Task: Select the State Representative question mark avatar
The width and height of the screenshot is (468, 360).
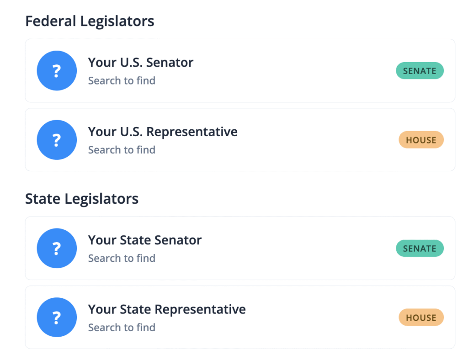Action: [56, 318]
